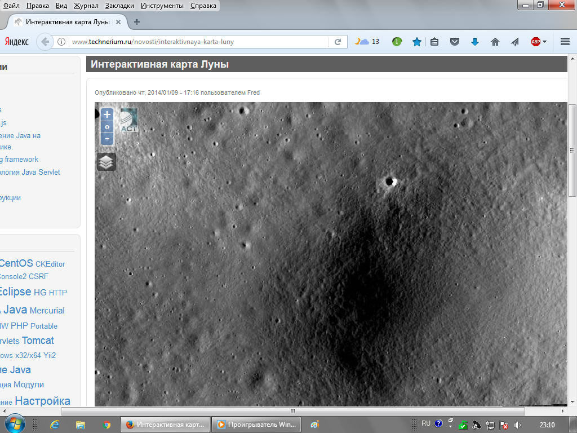577x433 pixels.
Task: Open the Paint taskbar icon
Action: (x=315, y=425)
